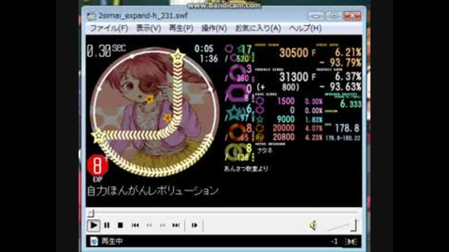Viewport: 449px width, 252px height.
Task: Click the lower small orange star note
Action: (168, 118)
